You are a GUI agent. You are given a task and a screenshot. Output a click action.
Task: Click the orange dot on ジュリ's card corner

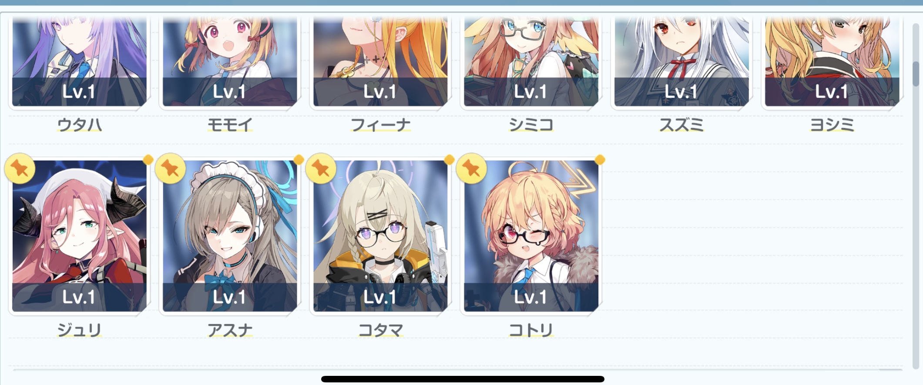click(x=148, y=160)
